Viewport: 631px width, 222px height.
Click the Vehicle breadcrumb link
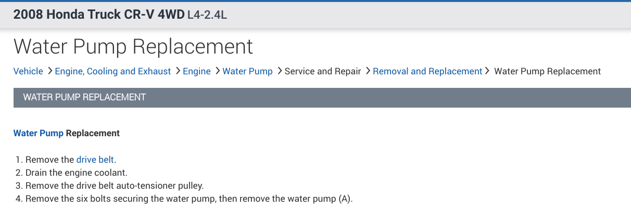click(x=28, y=71)
